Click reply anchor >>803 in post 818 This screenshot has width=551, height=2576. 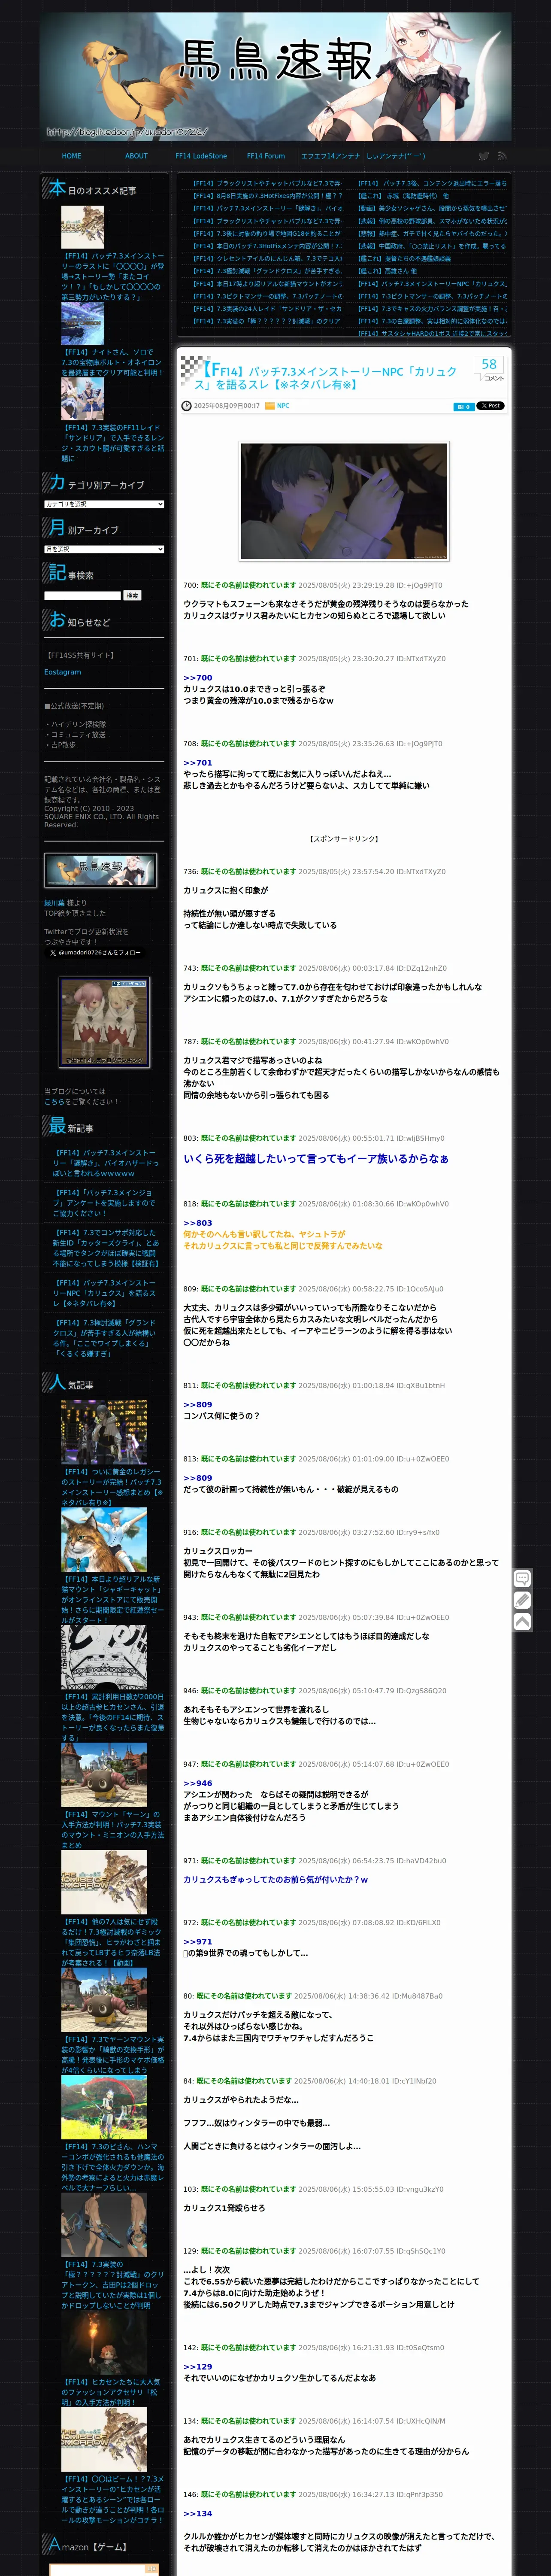click(197, 1223)
